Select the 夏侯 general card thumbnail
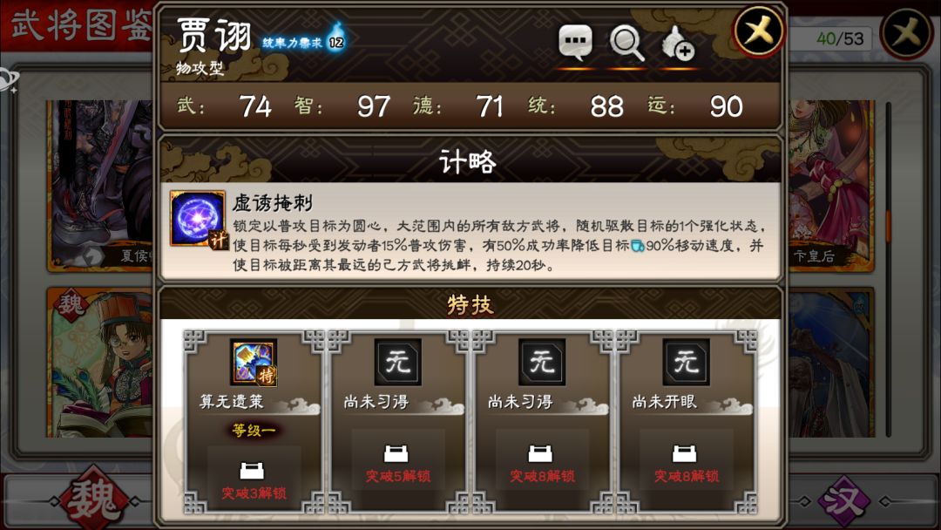The height and width of the screenshot is (530, 941). (100, 186)
